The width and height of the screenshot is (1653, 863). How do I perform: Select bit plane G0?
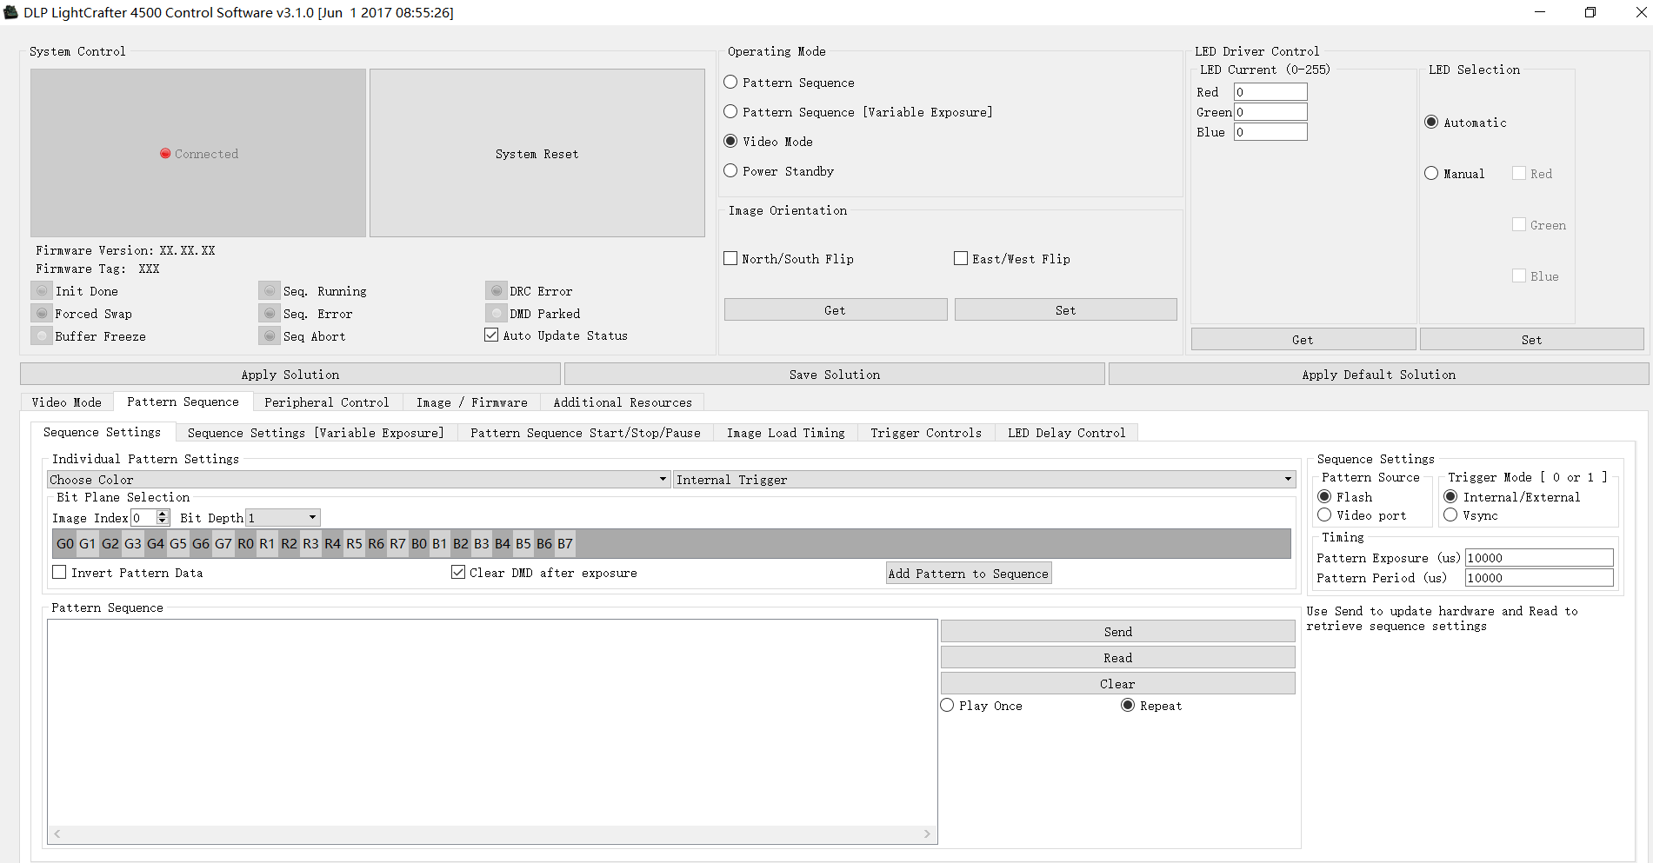pyautogui.click(x=65, y=544)
